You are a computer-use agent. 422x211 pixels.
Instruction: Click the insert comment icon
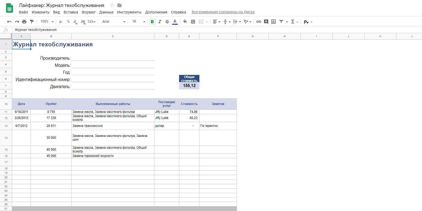click(x=266, y=22)
